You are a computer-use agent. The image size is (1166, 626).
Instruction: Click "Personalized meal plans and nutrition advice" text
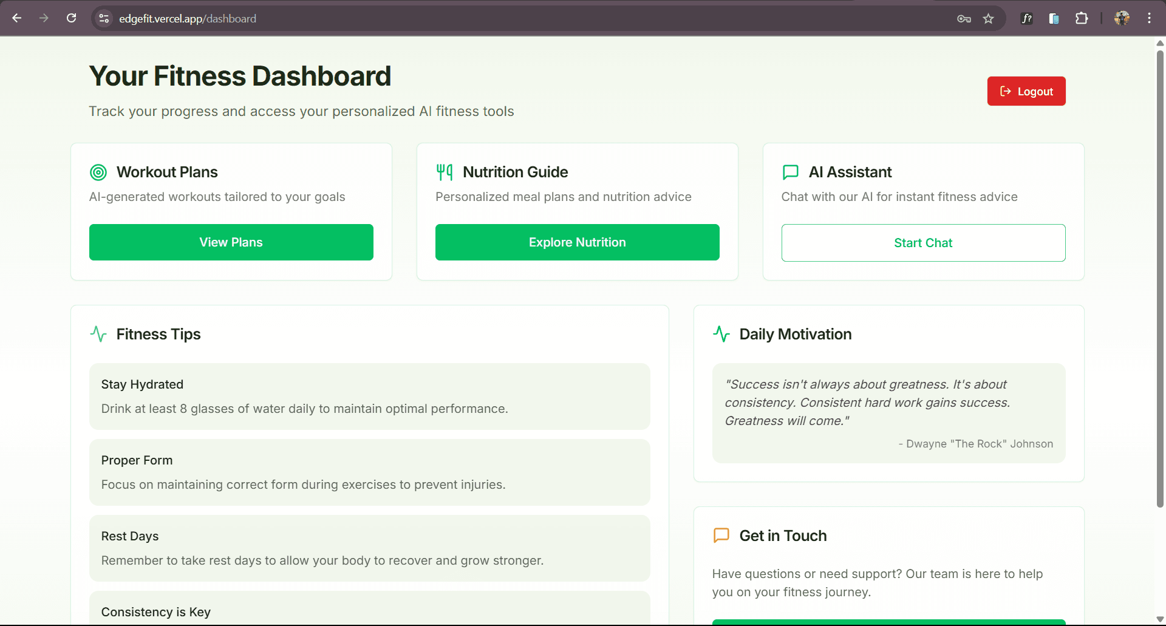click(564, 197)
